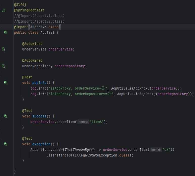Click the orderRepository field name declaration
This screenshot has width=195, height=176.
70,66
